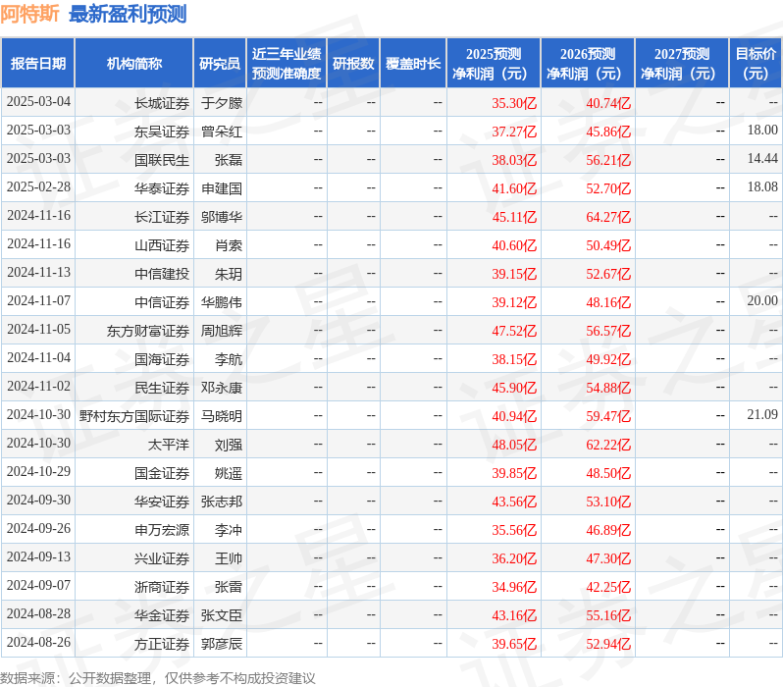Click date cell 2025-03-04

coord(38,102)
